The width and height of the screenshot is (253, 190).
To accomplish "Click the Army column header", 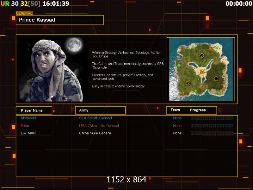I will [100, 110].
